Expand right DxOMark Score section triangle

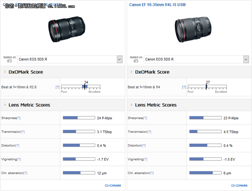tap(132, 72)
